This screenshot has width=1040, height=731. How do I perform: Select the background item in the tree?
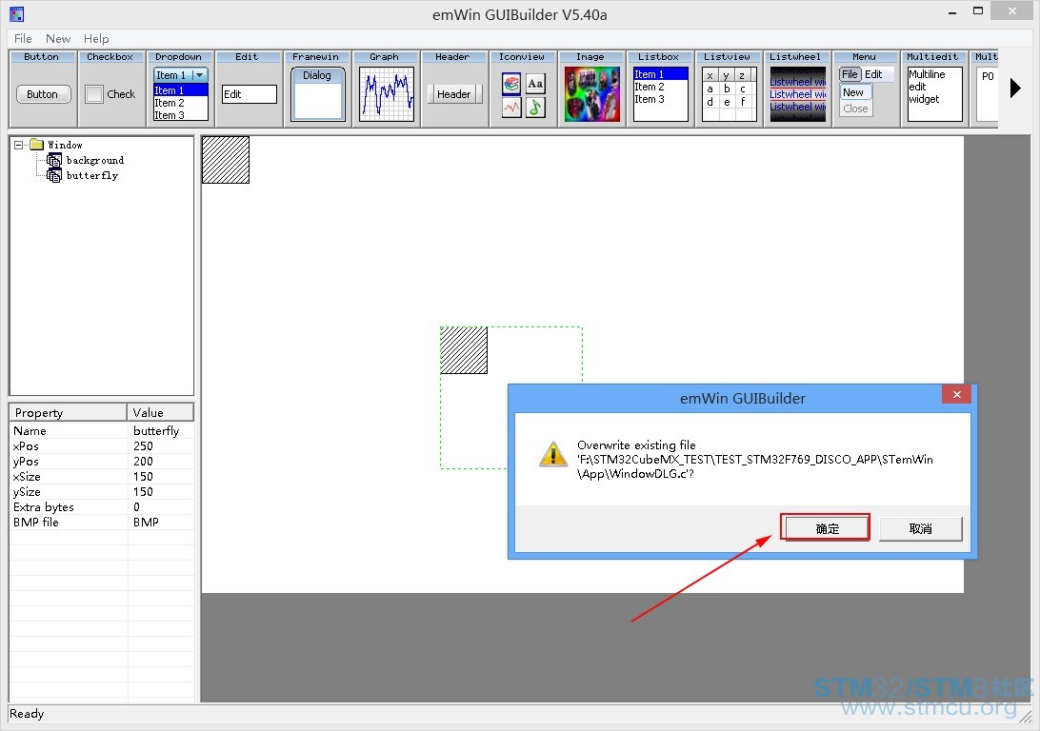tap(95, 161)
